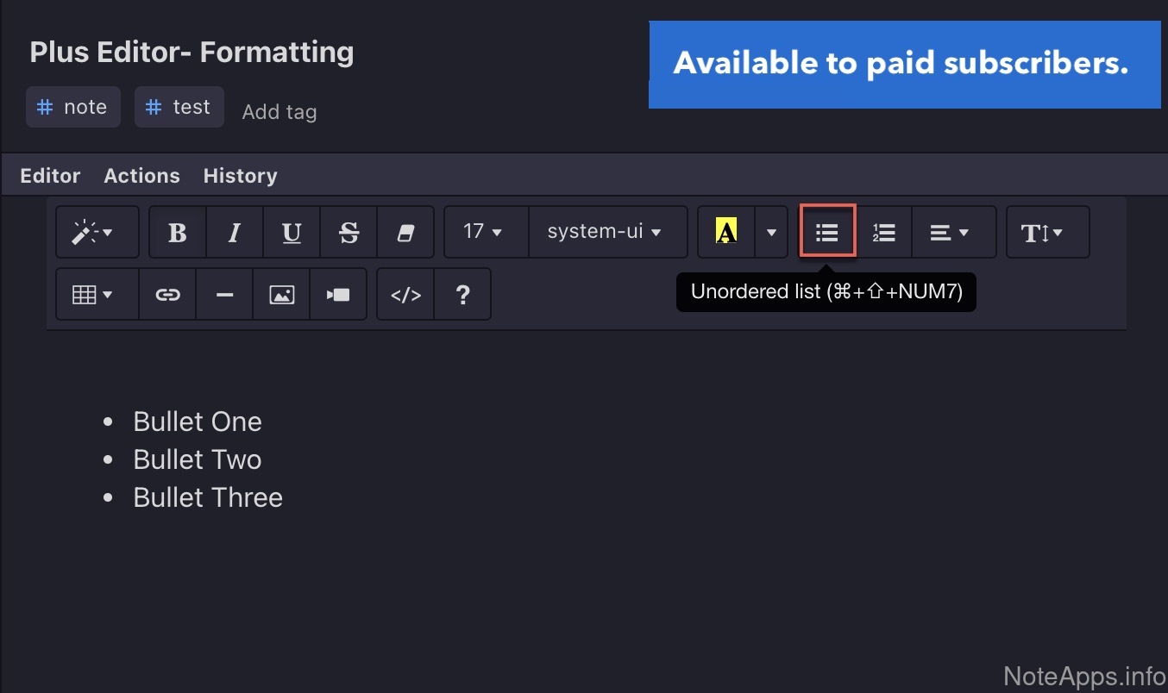
Task: Toggle italic text style
Action: pyautogui.click(x=234, y=232)
